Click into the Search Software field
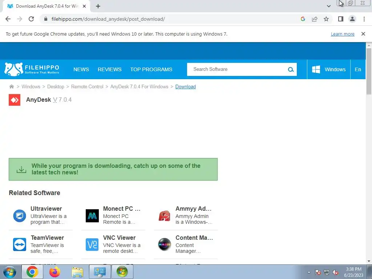The height and width of the screenshot is (279, 372). coord(237,69)
